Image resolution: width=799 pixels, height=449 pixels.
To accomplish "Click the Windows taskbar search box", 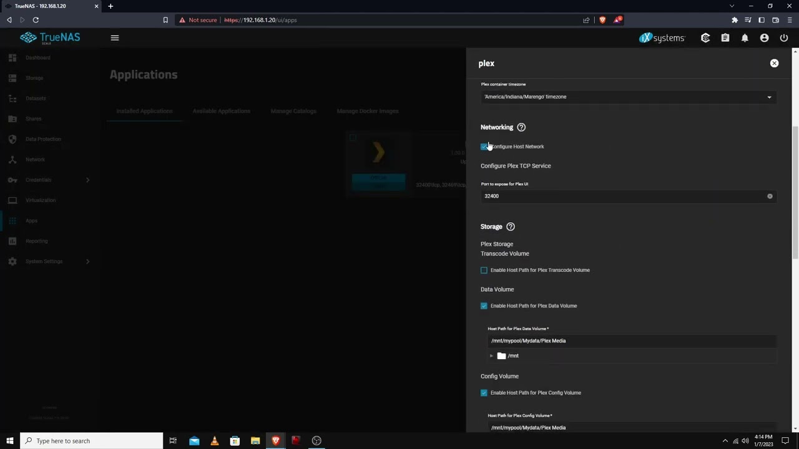I will pos(91,441).
